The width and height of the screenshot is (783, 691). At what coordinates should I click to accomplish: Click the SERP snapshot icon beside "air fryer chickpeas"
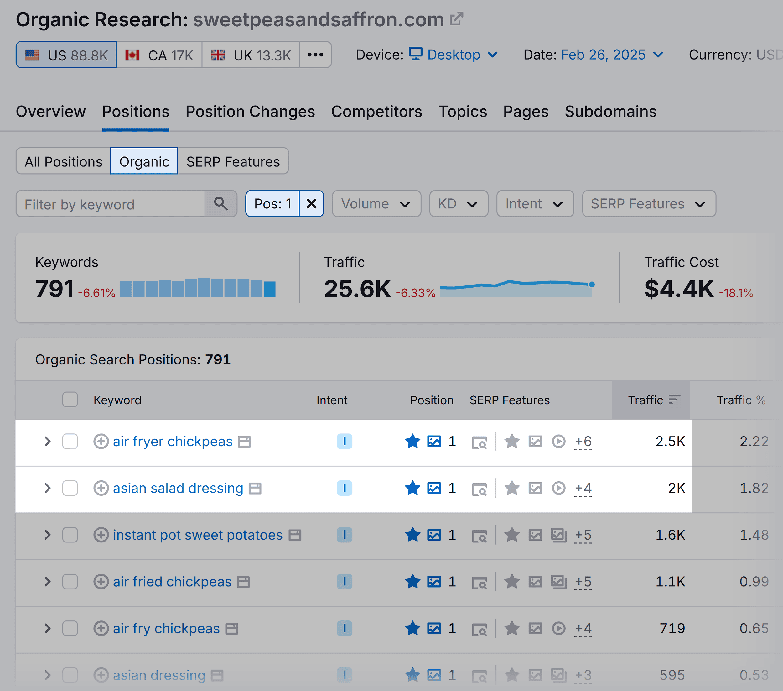pyautogui.click(x=480, y=442)
